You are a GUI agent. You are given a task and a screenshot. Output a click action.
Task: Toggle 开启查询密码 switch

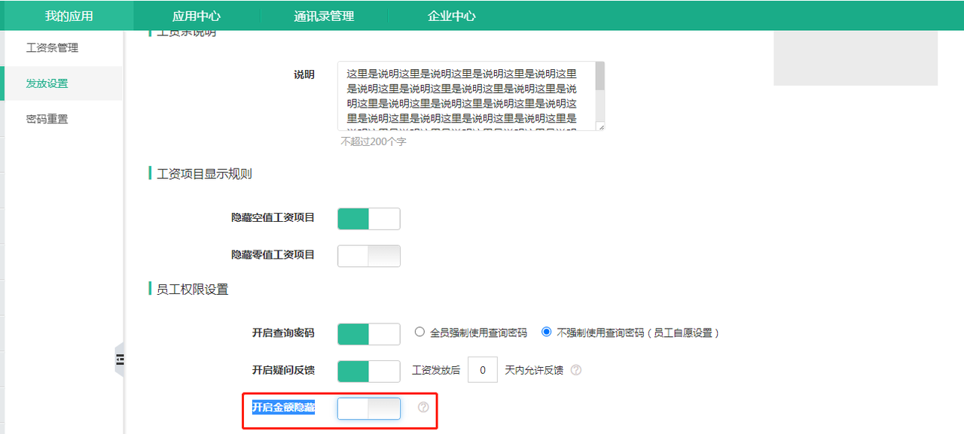[x=369, y=334]
